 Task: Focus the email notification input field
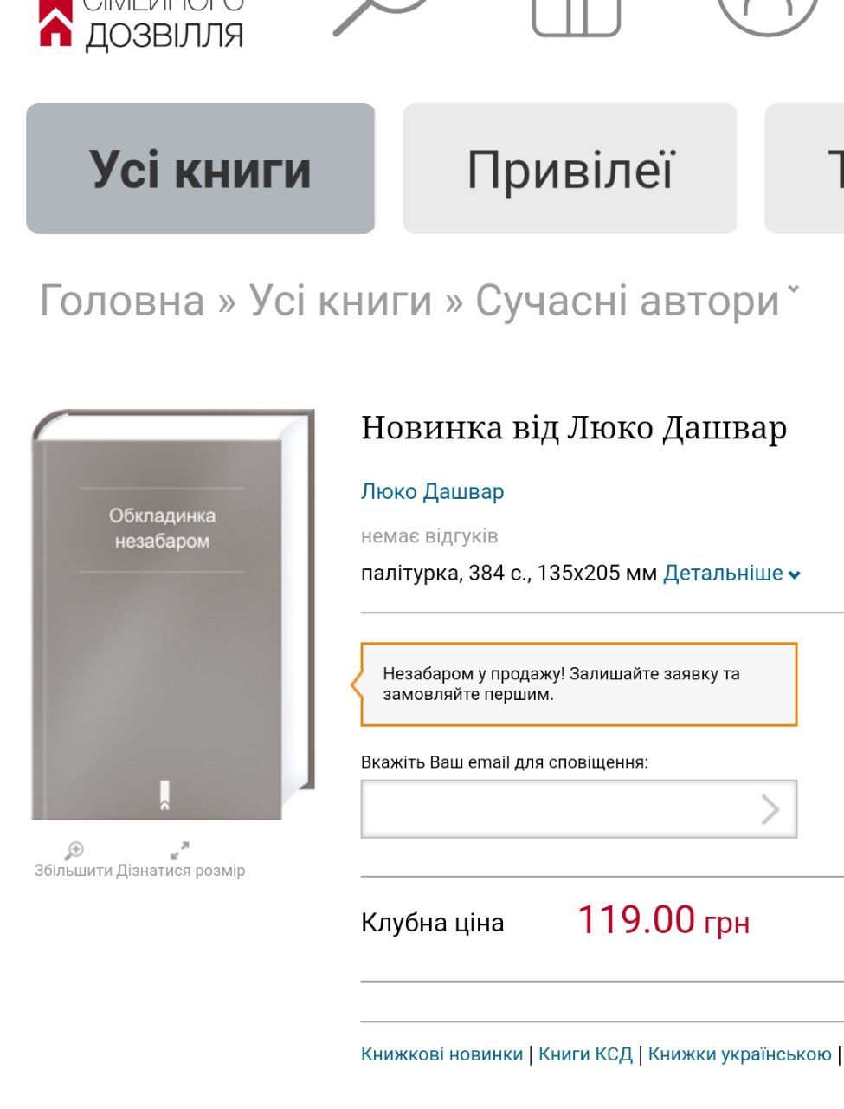tap(578, 809)
